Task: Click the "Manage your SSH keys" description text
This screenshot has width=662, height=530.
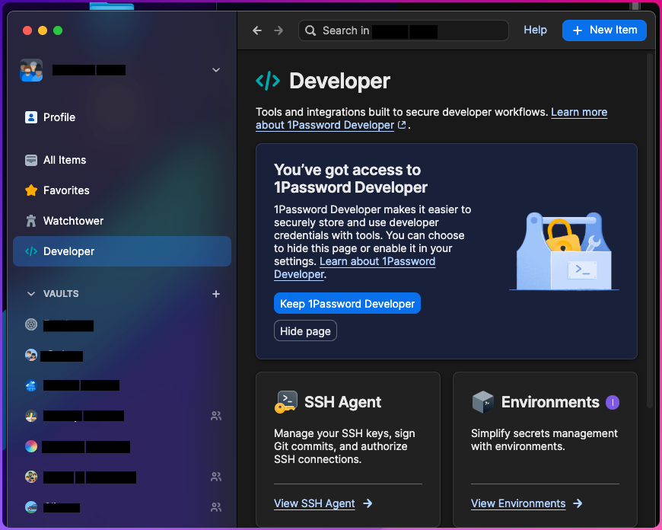Action: [x=345, y=446]
